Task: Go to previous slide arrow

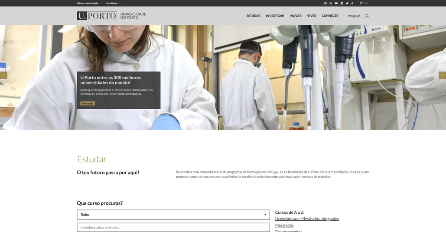Action: [x=3, y=75]
